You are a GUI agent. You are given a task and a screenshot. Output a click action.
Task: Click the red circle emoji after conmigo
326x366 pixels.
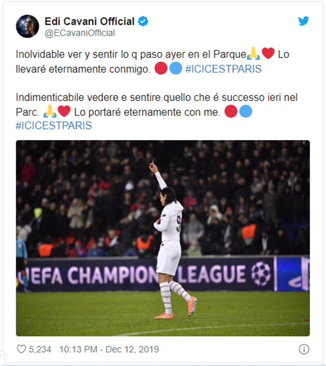click(x=161, y=68)
